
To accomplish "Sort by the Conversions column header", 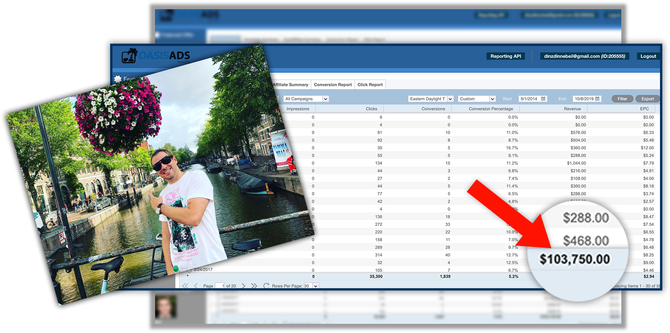I will click(433, 109).
